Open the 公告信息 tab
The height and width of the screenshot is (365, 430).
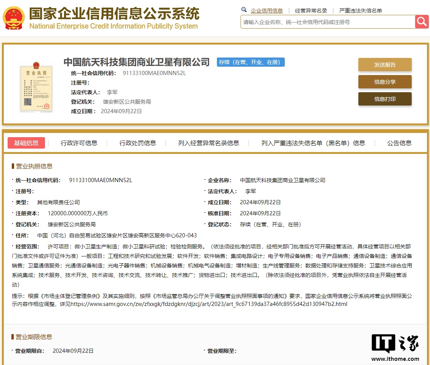coord(399,143)
